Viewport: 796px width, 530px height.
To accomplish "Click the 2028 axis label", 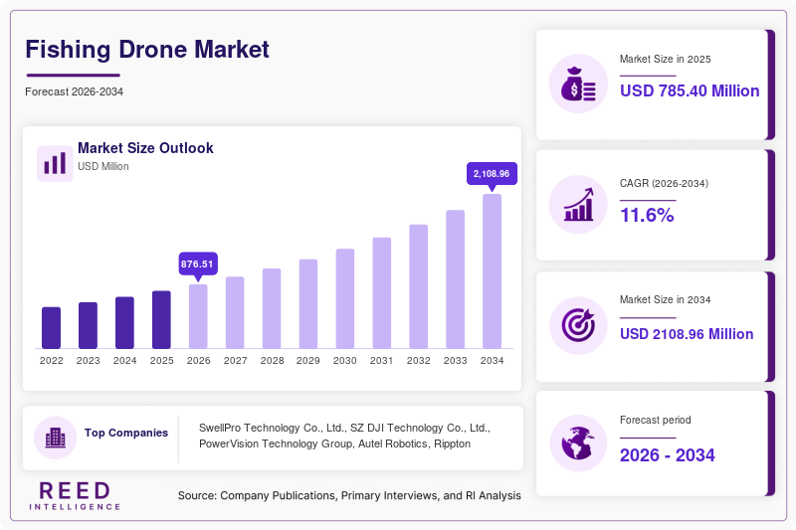I will (272, 361).
